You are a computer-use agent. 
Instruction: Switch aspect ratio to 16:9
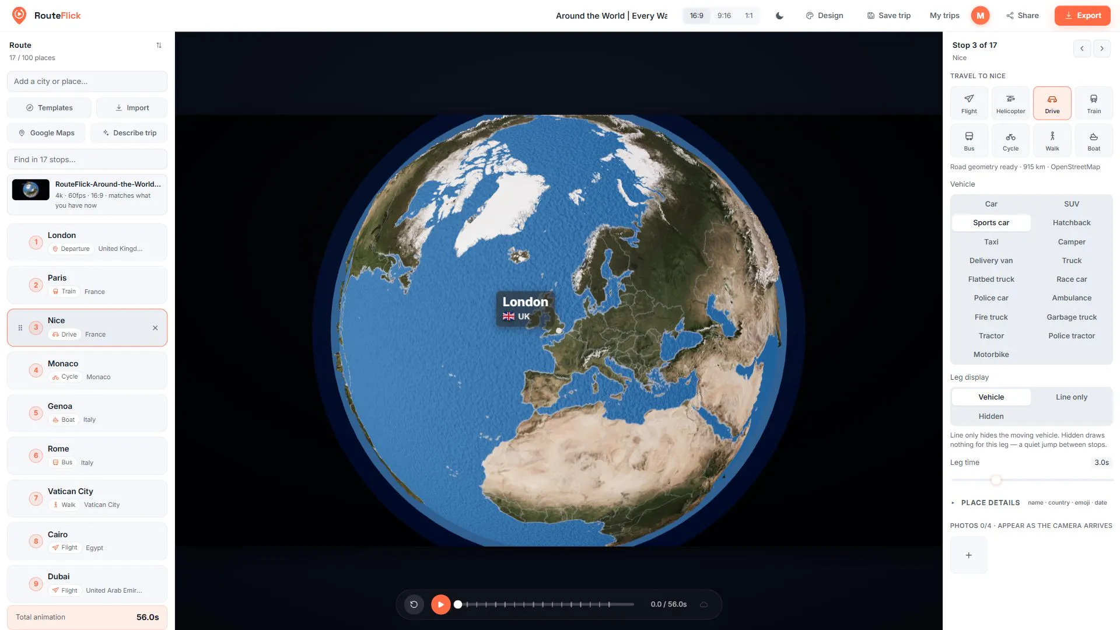point(696,16)
